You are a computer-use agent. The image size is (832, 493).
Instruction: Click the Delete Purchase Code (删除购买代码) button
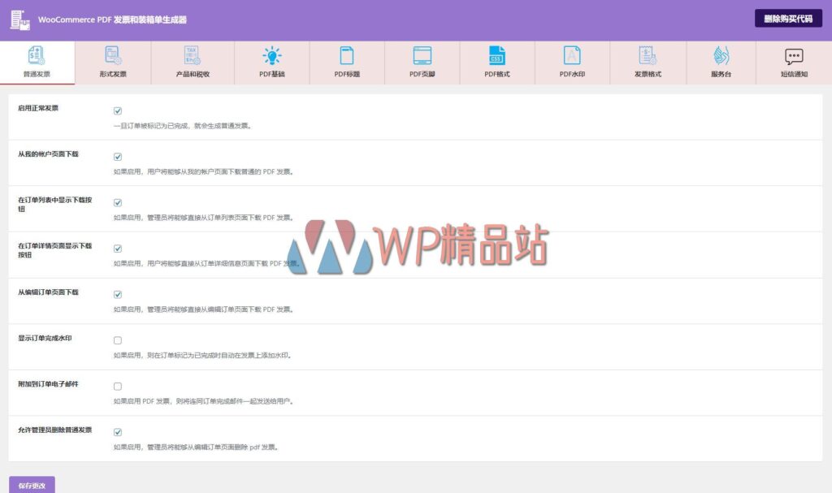coord(787,19)
